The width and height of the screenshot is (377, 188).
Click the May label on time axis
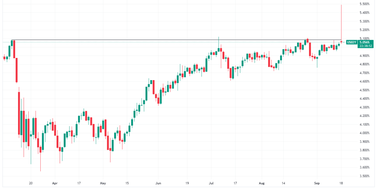(x=103, y=182)
